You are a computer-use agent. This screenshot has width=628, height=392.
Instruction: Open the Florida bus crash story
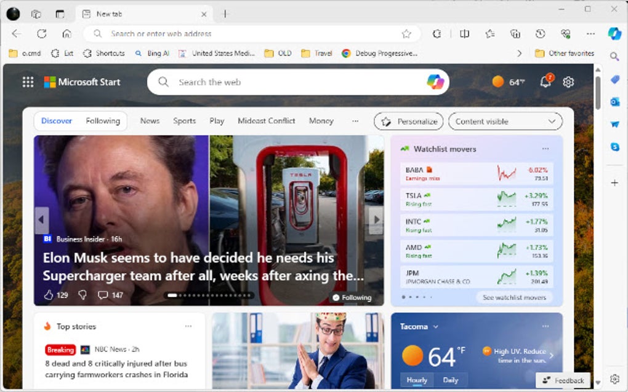point(116,369)
